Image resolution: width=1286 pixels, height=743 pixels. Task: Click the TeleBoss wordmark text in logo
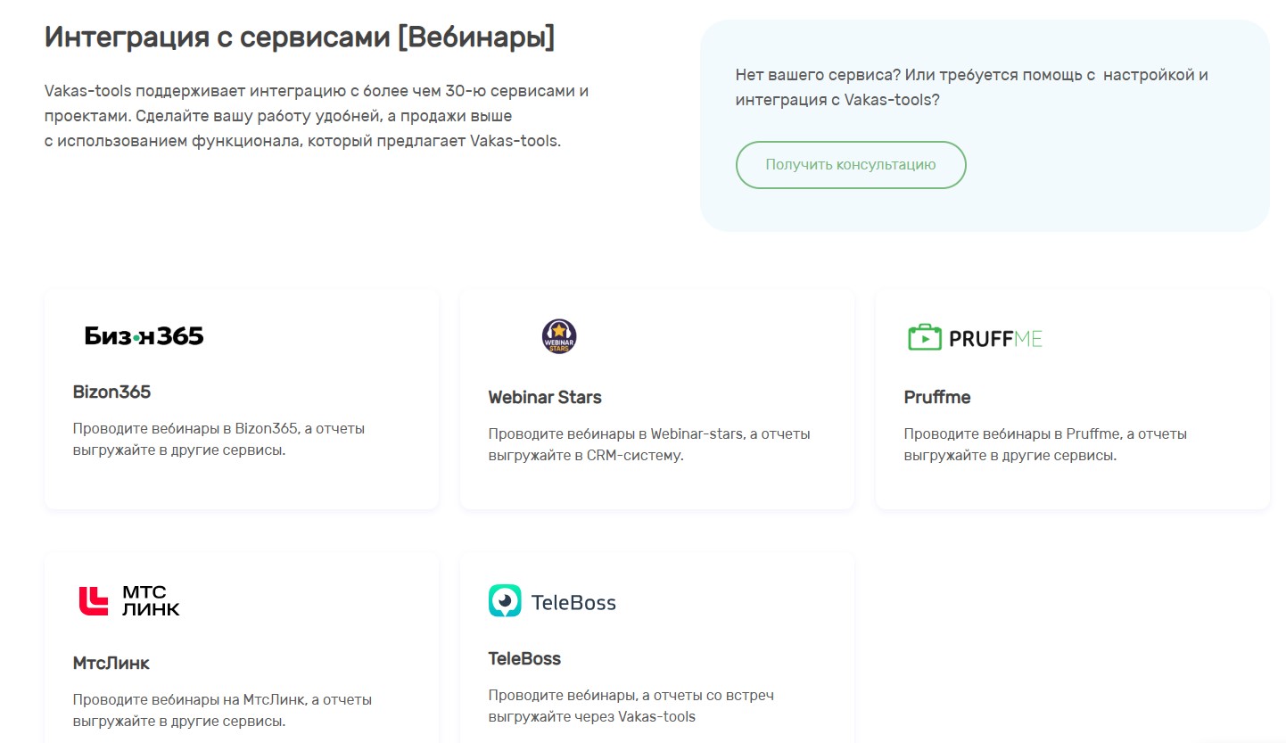coord(573,603)
